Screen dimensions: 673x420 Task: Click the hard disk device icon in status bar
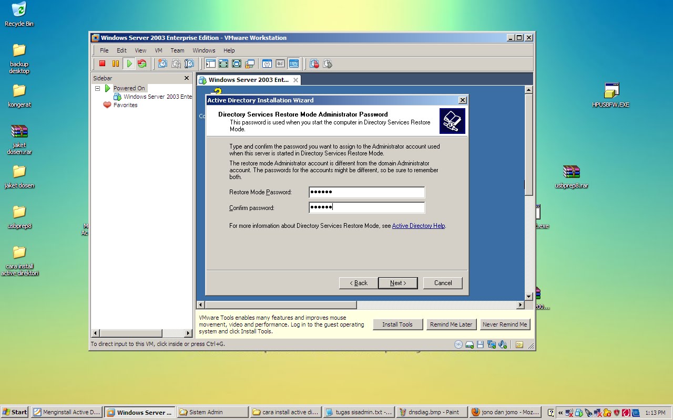(x=470, y=344)
